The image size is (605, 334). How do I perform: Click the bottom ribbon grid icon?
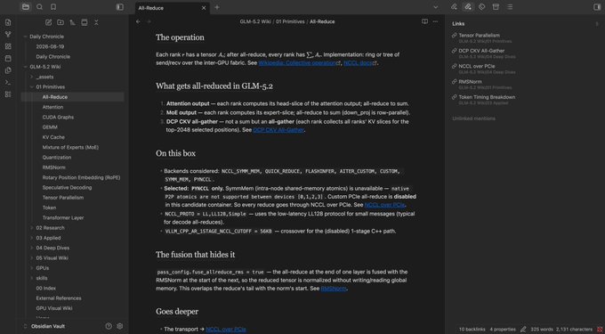click(8, 94)
